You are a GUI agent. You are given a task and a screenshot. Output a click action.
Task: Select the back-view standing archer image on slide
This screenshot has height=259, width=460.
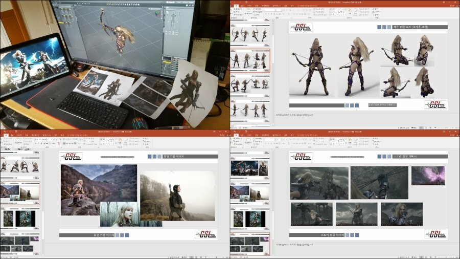click(x=358, y=67)
